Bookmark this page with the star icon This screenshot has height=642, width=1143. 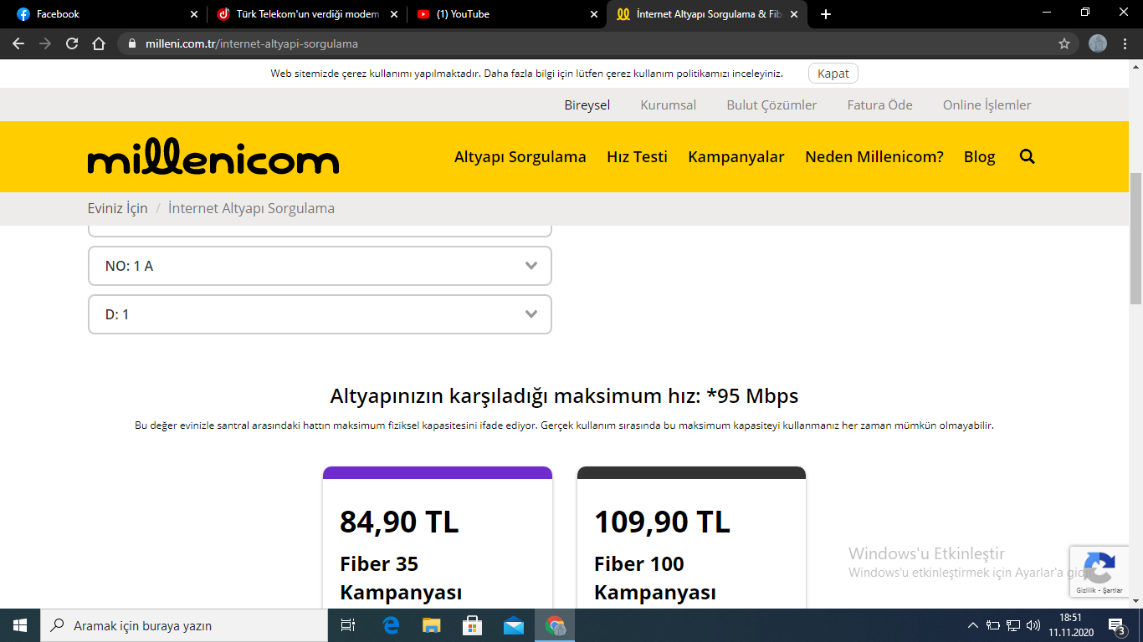click(x=1064, y=43)
